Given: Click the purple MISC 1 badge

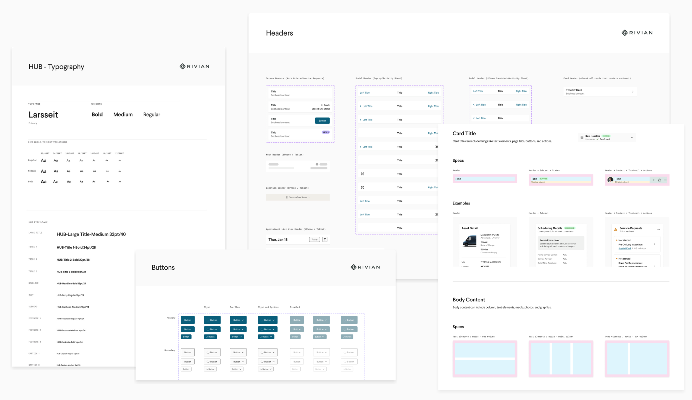Looking at the screenshot, I should click(x=326, y=132).
